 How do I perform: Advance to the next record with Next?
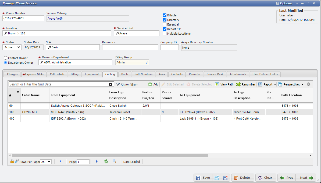click(x=306, y=178)
